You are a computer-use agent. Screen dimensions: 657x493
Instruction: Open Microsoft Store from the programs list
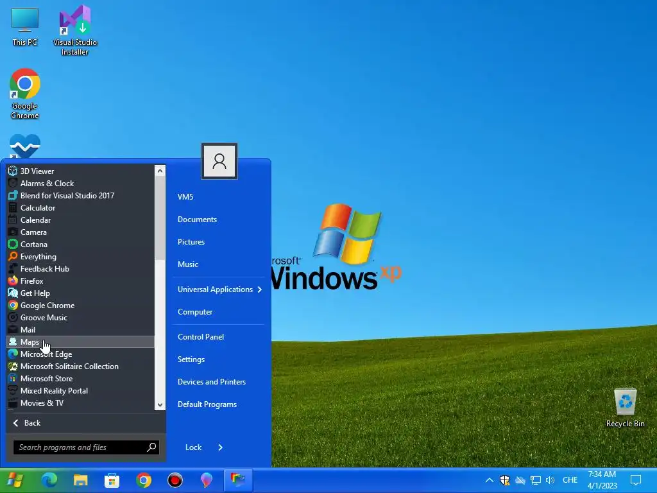click(80, 378)
